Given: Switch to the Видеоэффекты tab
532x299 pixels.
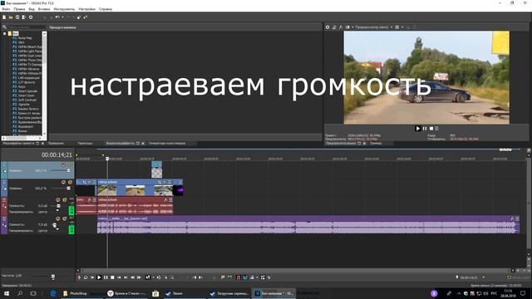Looking at the screenshot, I should (x=120, y=144).
